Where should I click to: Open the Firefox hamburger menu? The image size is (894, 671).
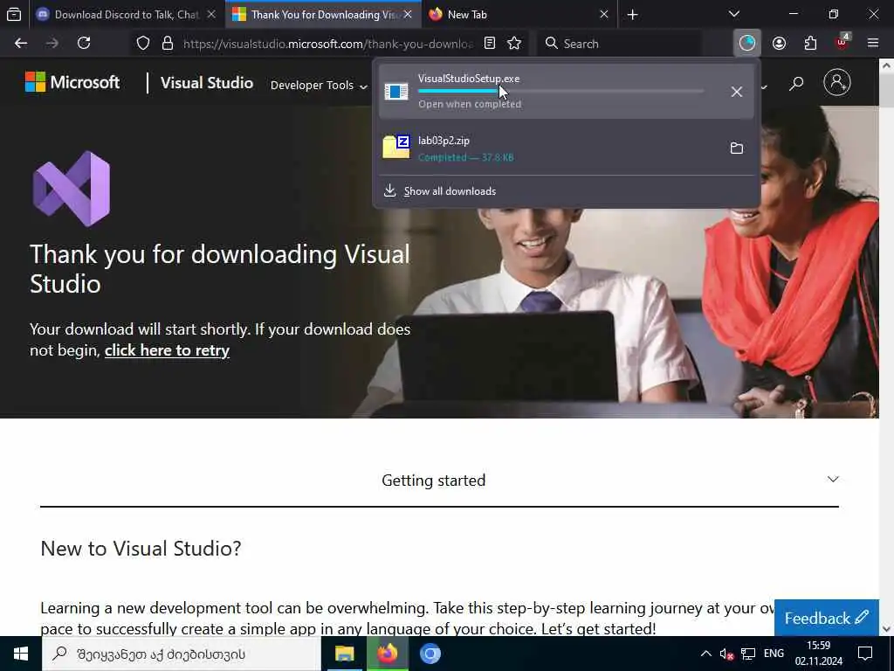(x=873, y=44)
